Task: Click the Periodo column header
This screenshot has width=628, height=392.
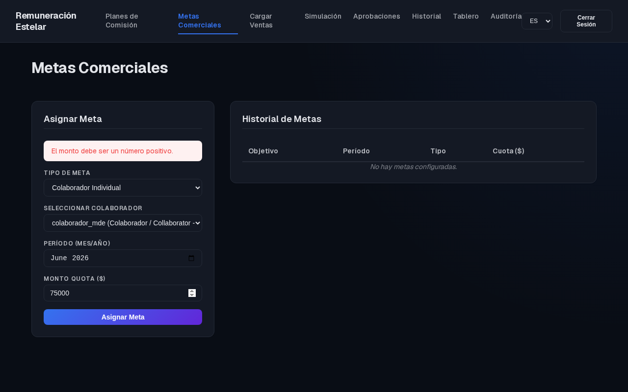Action: pyautogui.click(x=356, y=151)
